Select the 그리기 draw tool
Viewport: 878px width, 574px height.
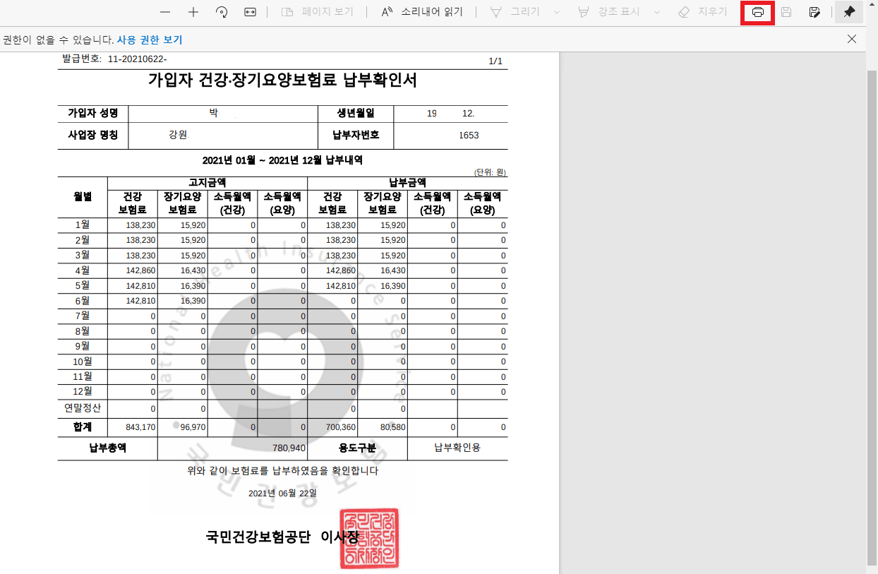point(515,12)
